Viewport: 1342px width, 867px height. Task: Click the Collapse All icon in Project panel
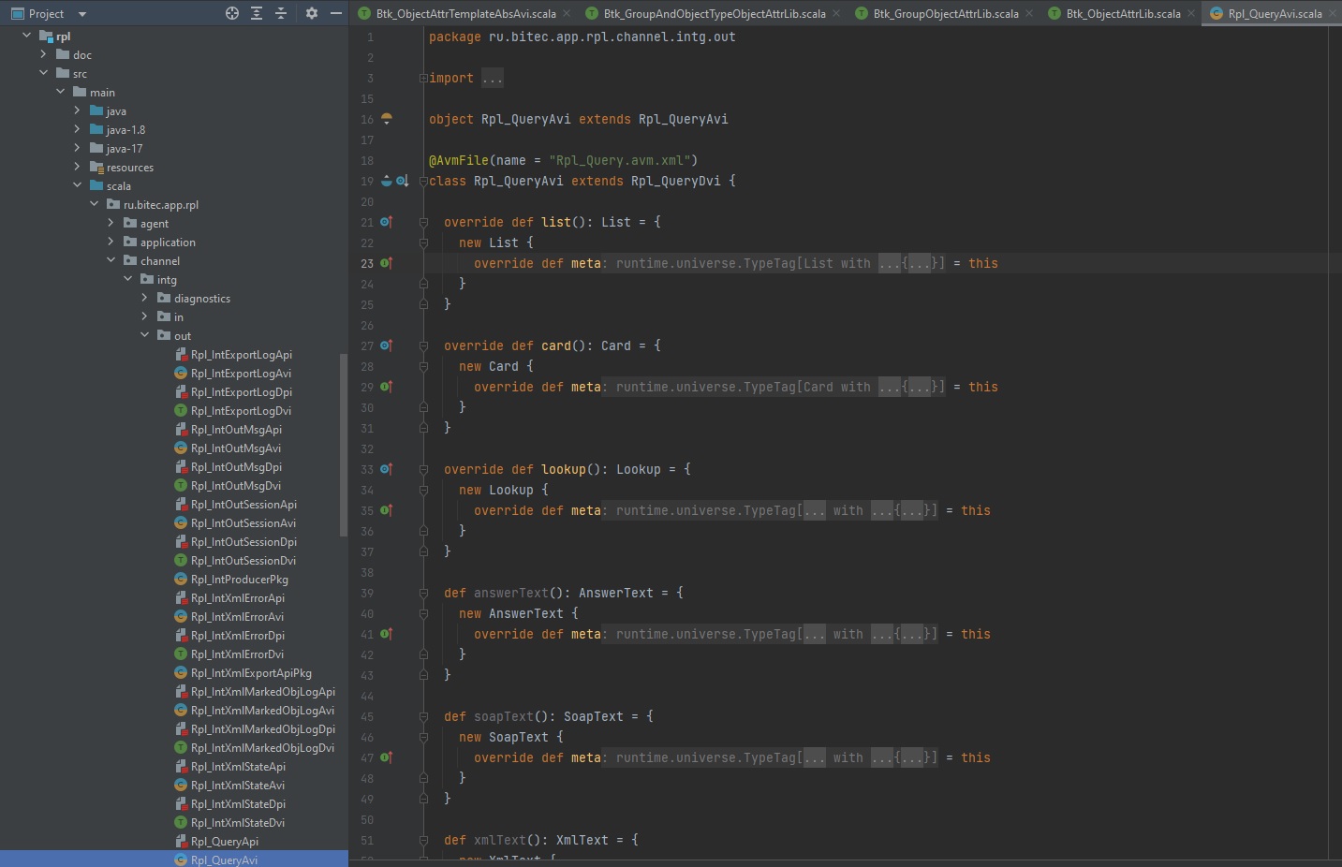tap(281, 13)
